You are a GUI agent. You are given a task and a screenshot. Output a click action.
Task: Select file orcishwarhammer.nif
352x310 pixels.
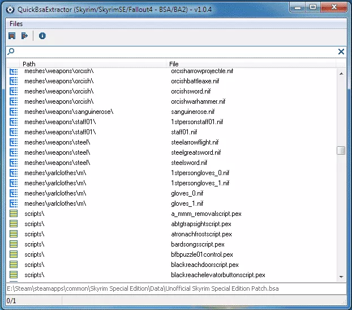coord(198,101)
